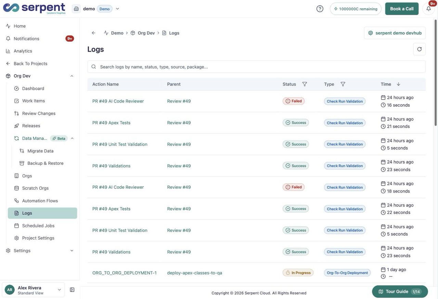
Task: Open ORG_TO_ORG_DEPLOYMENT-1 log link
Action: click(125, 273)
